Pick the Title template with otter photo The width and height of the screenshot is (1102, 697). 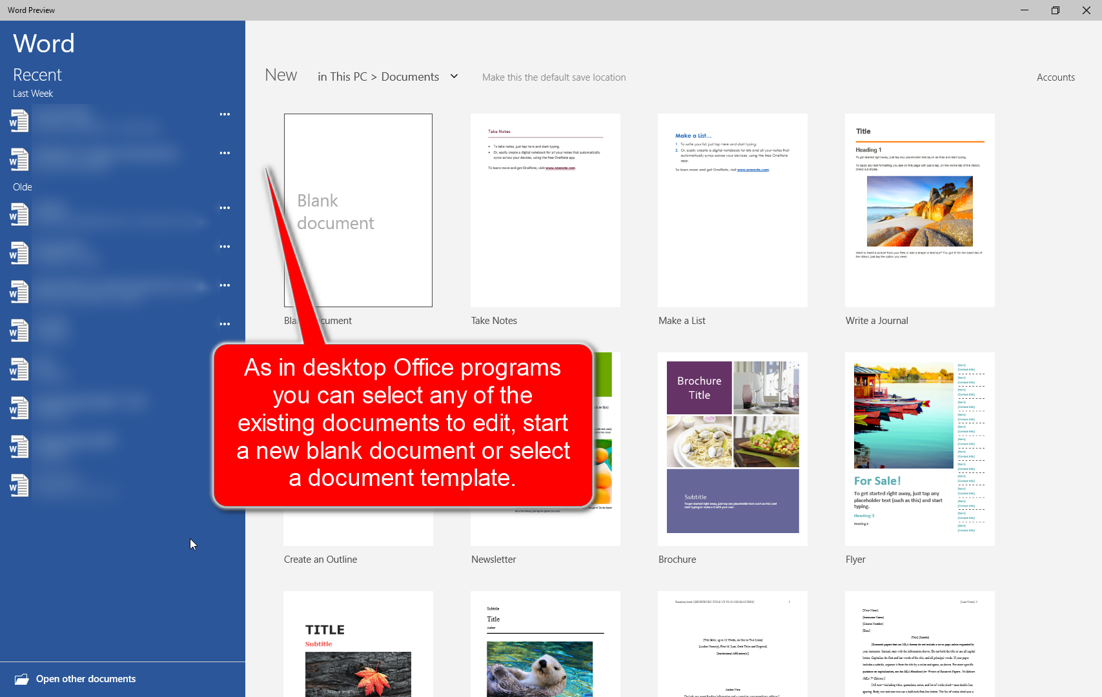click(546, 644)
